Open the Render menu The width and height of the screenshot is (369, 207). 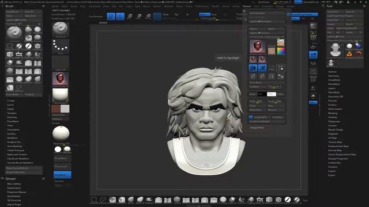[215, 6]
